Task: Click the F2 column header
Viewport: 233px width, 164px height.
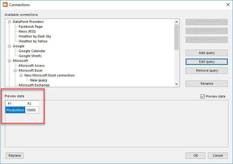Action: click(32, 104)
